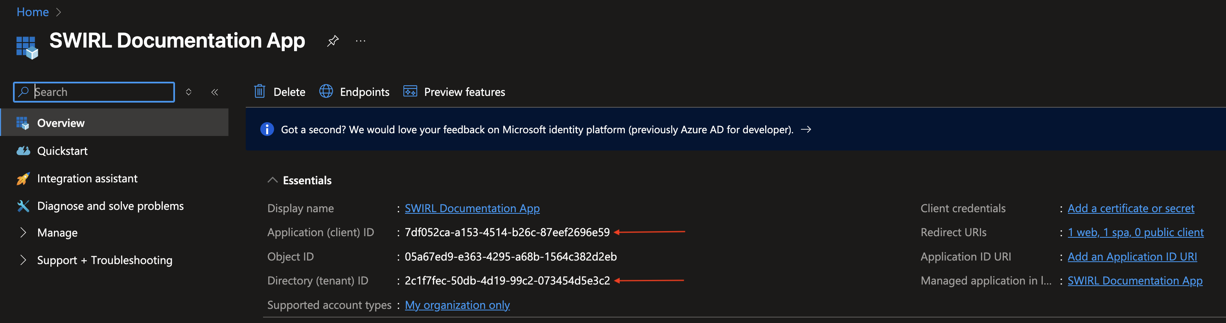Click the Directory (tenant) ID label

(x=317, y=281)
